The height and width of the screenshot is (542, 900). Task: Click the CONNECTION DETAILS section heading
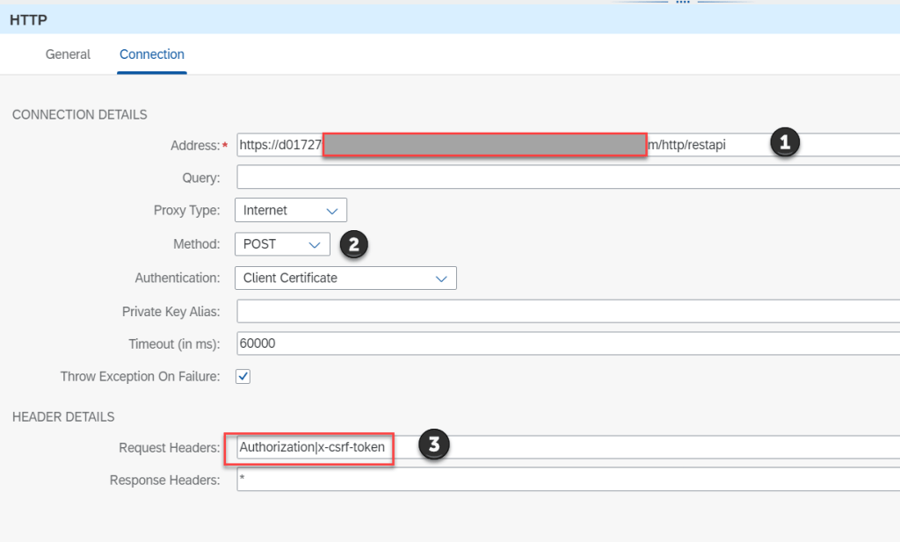pos(79,114)
